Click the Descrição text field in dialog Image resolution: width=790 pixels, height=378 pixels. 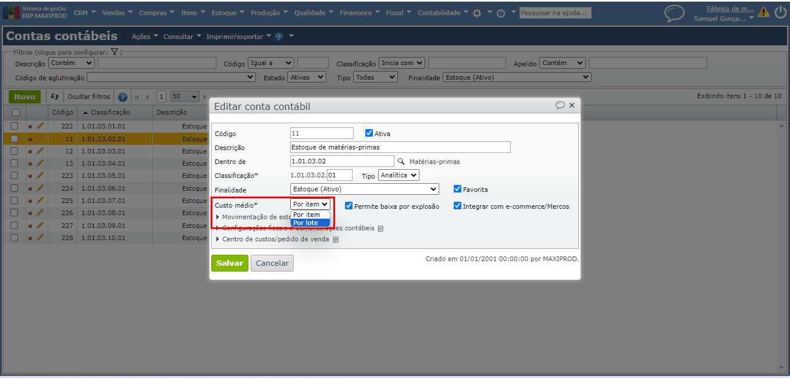400,147
